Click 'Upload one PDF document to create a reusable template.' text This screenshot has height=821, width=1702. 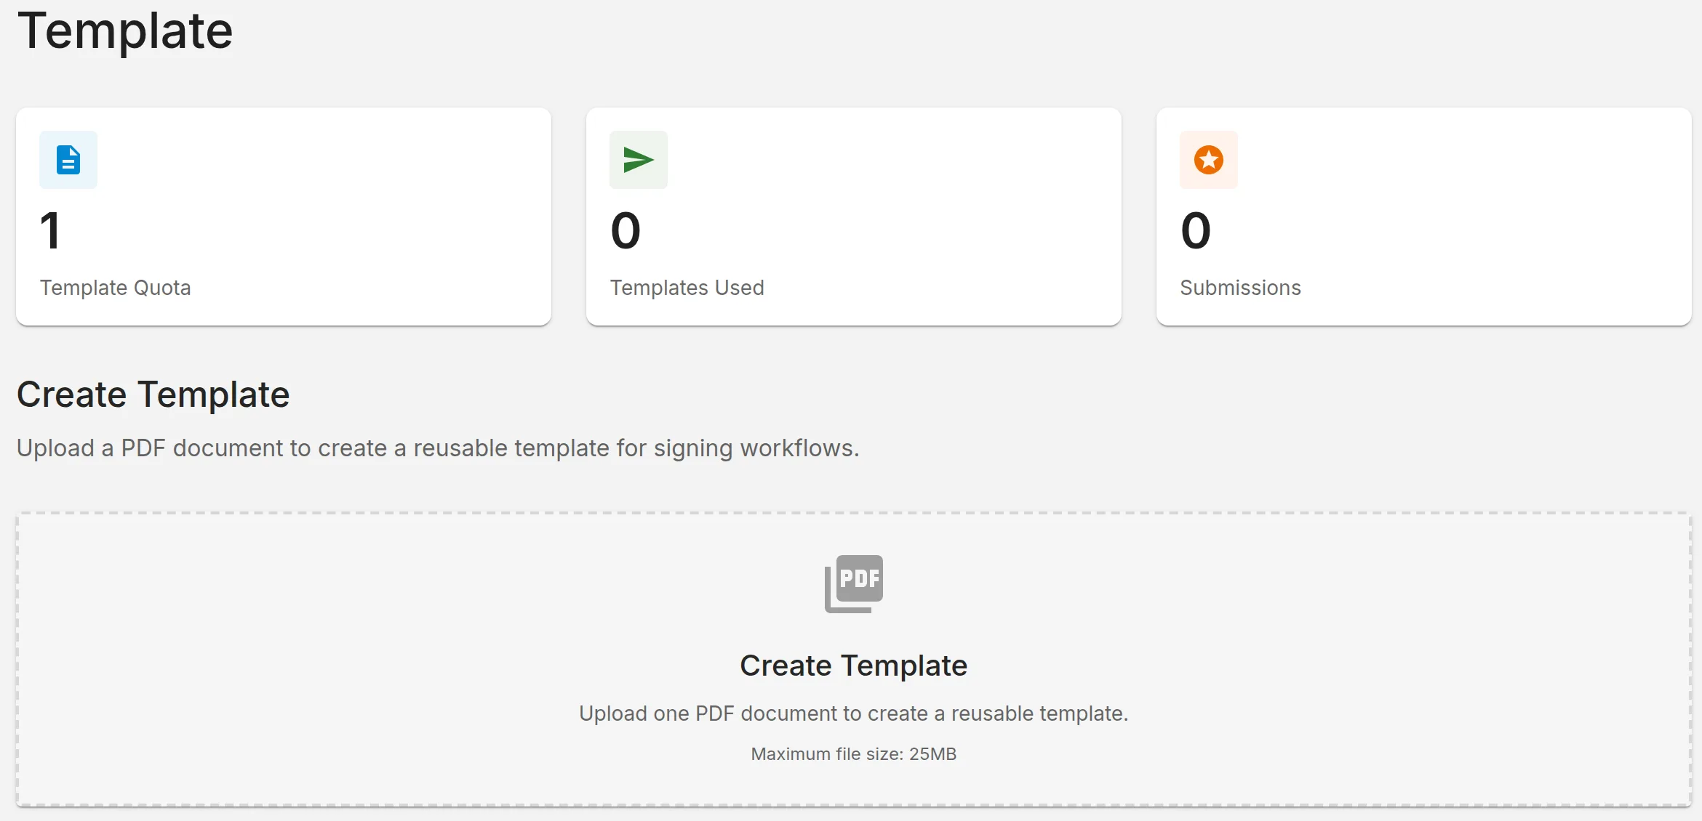pos(854,713)
